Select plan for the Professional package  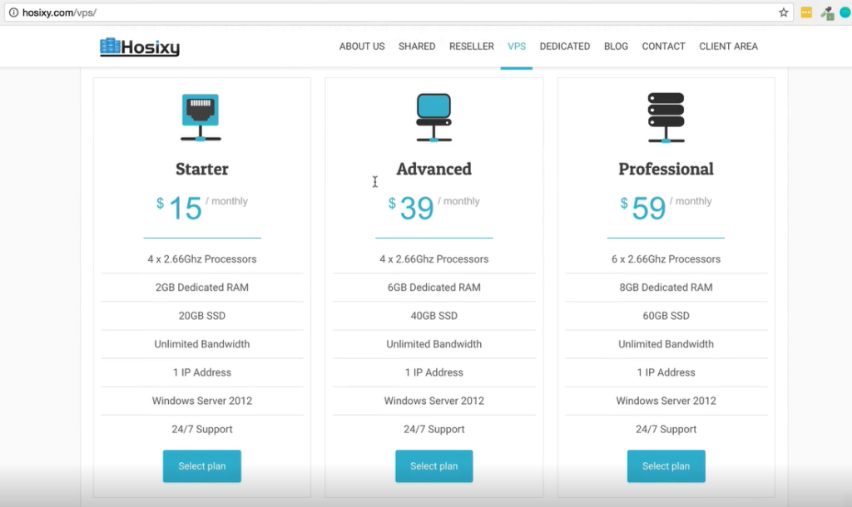(666, 466)
